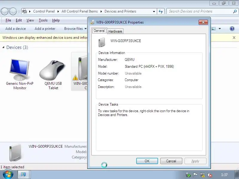Open the Tools menu
Screen dimensions: 239x179
[43, 20]
